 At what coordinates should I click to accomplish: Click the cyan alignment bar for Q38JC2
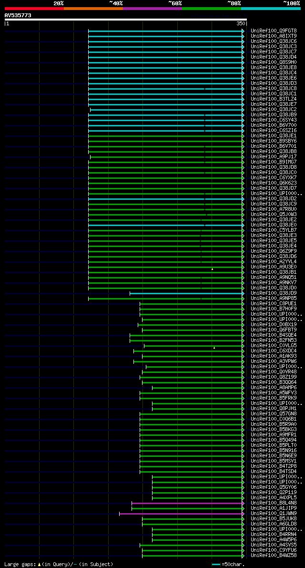[166, 110]
